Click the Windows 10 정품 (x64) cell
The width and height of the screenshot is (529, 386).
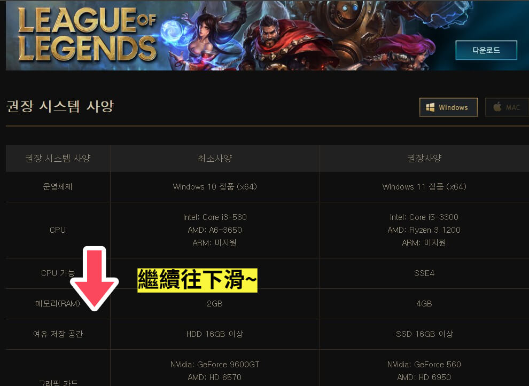tap(215, 187)
